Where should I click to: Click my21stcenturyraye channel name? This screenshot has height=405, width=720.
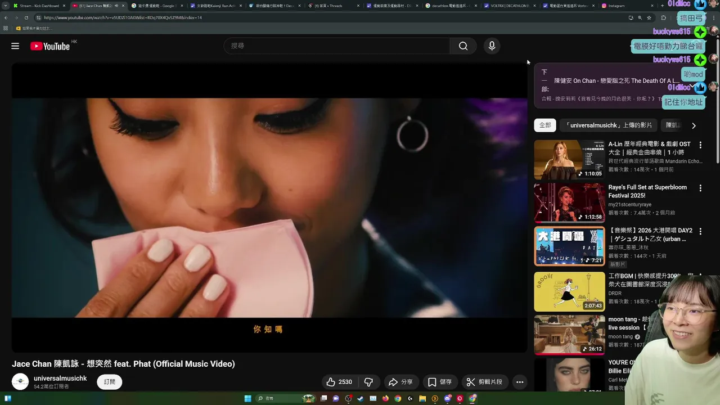[629, 205]
